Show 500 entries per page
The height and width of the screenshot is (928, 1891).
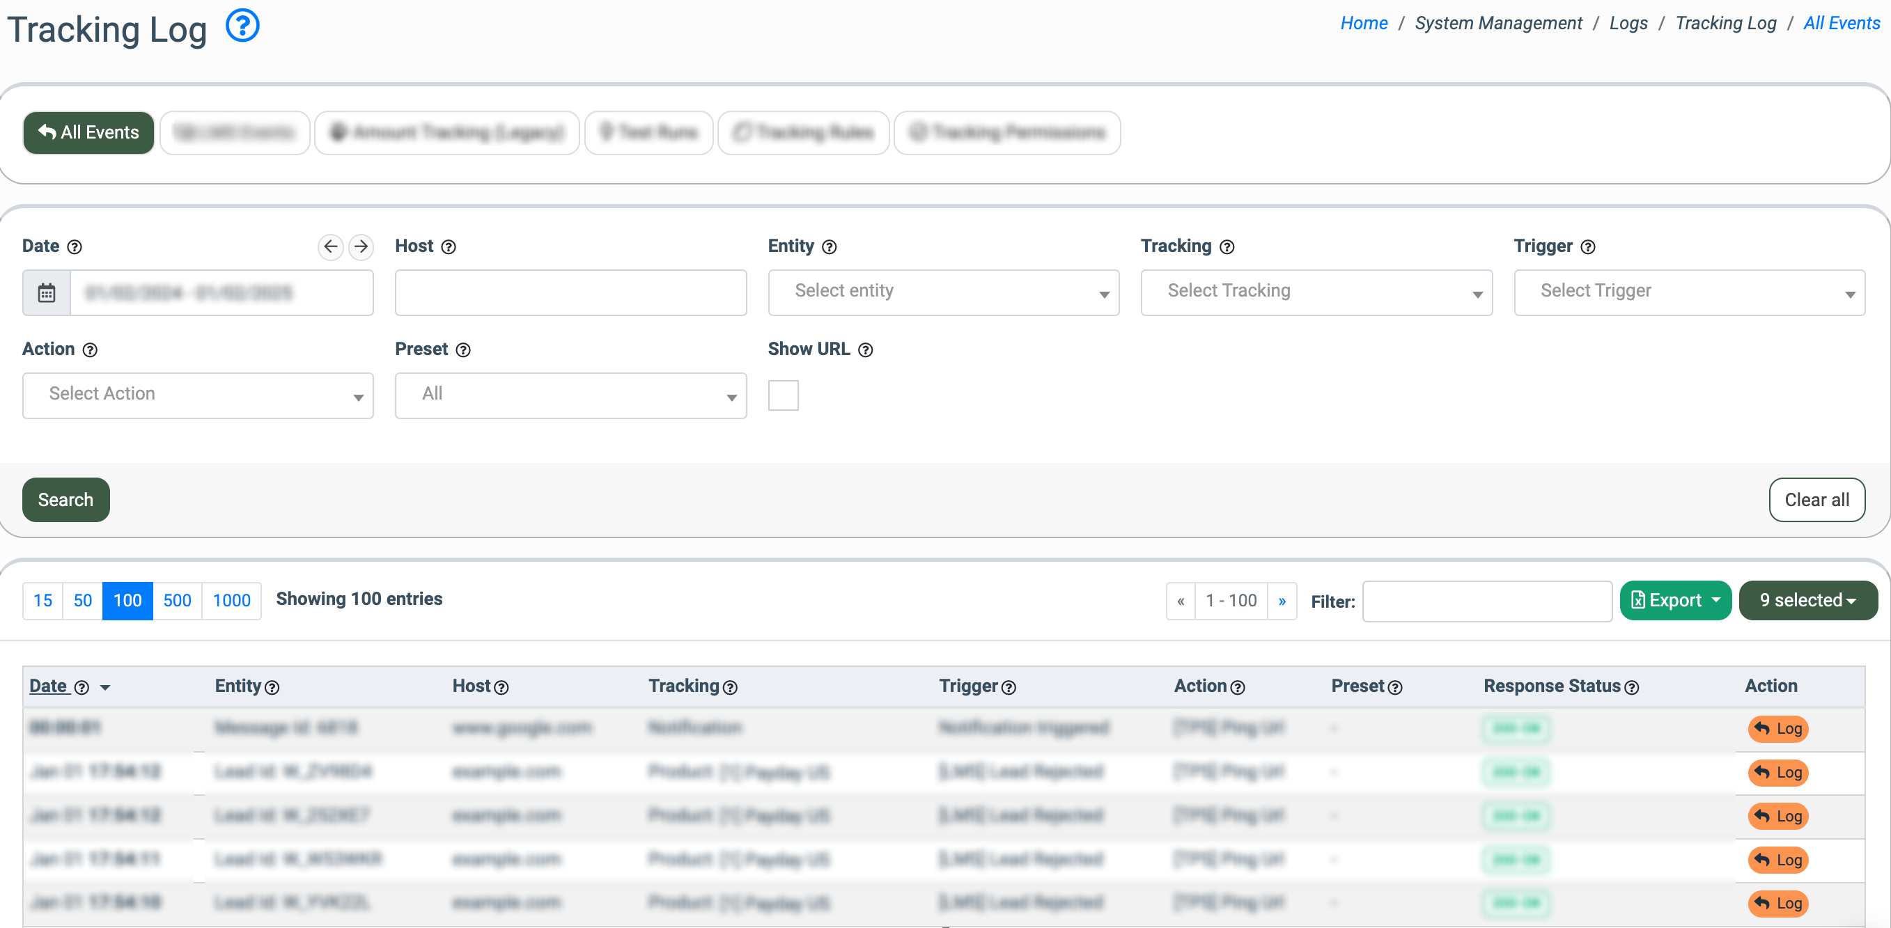pos(177,600)
